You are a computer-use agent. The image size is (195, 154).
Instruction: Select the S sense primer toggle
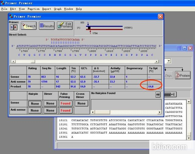(x=12, y=27)
